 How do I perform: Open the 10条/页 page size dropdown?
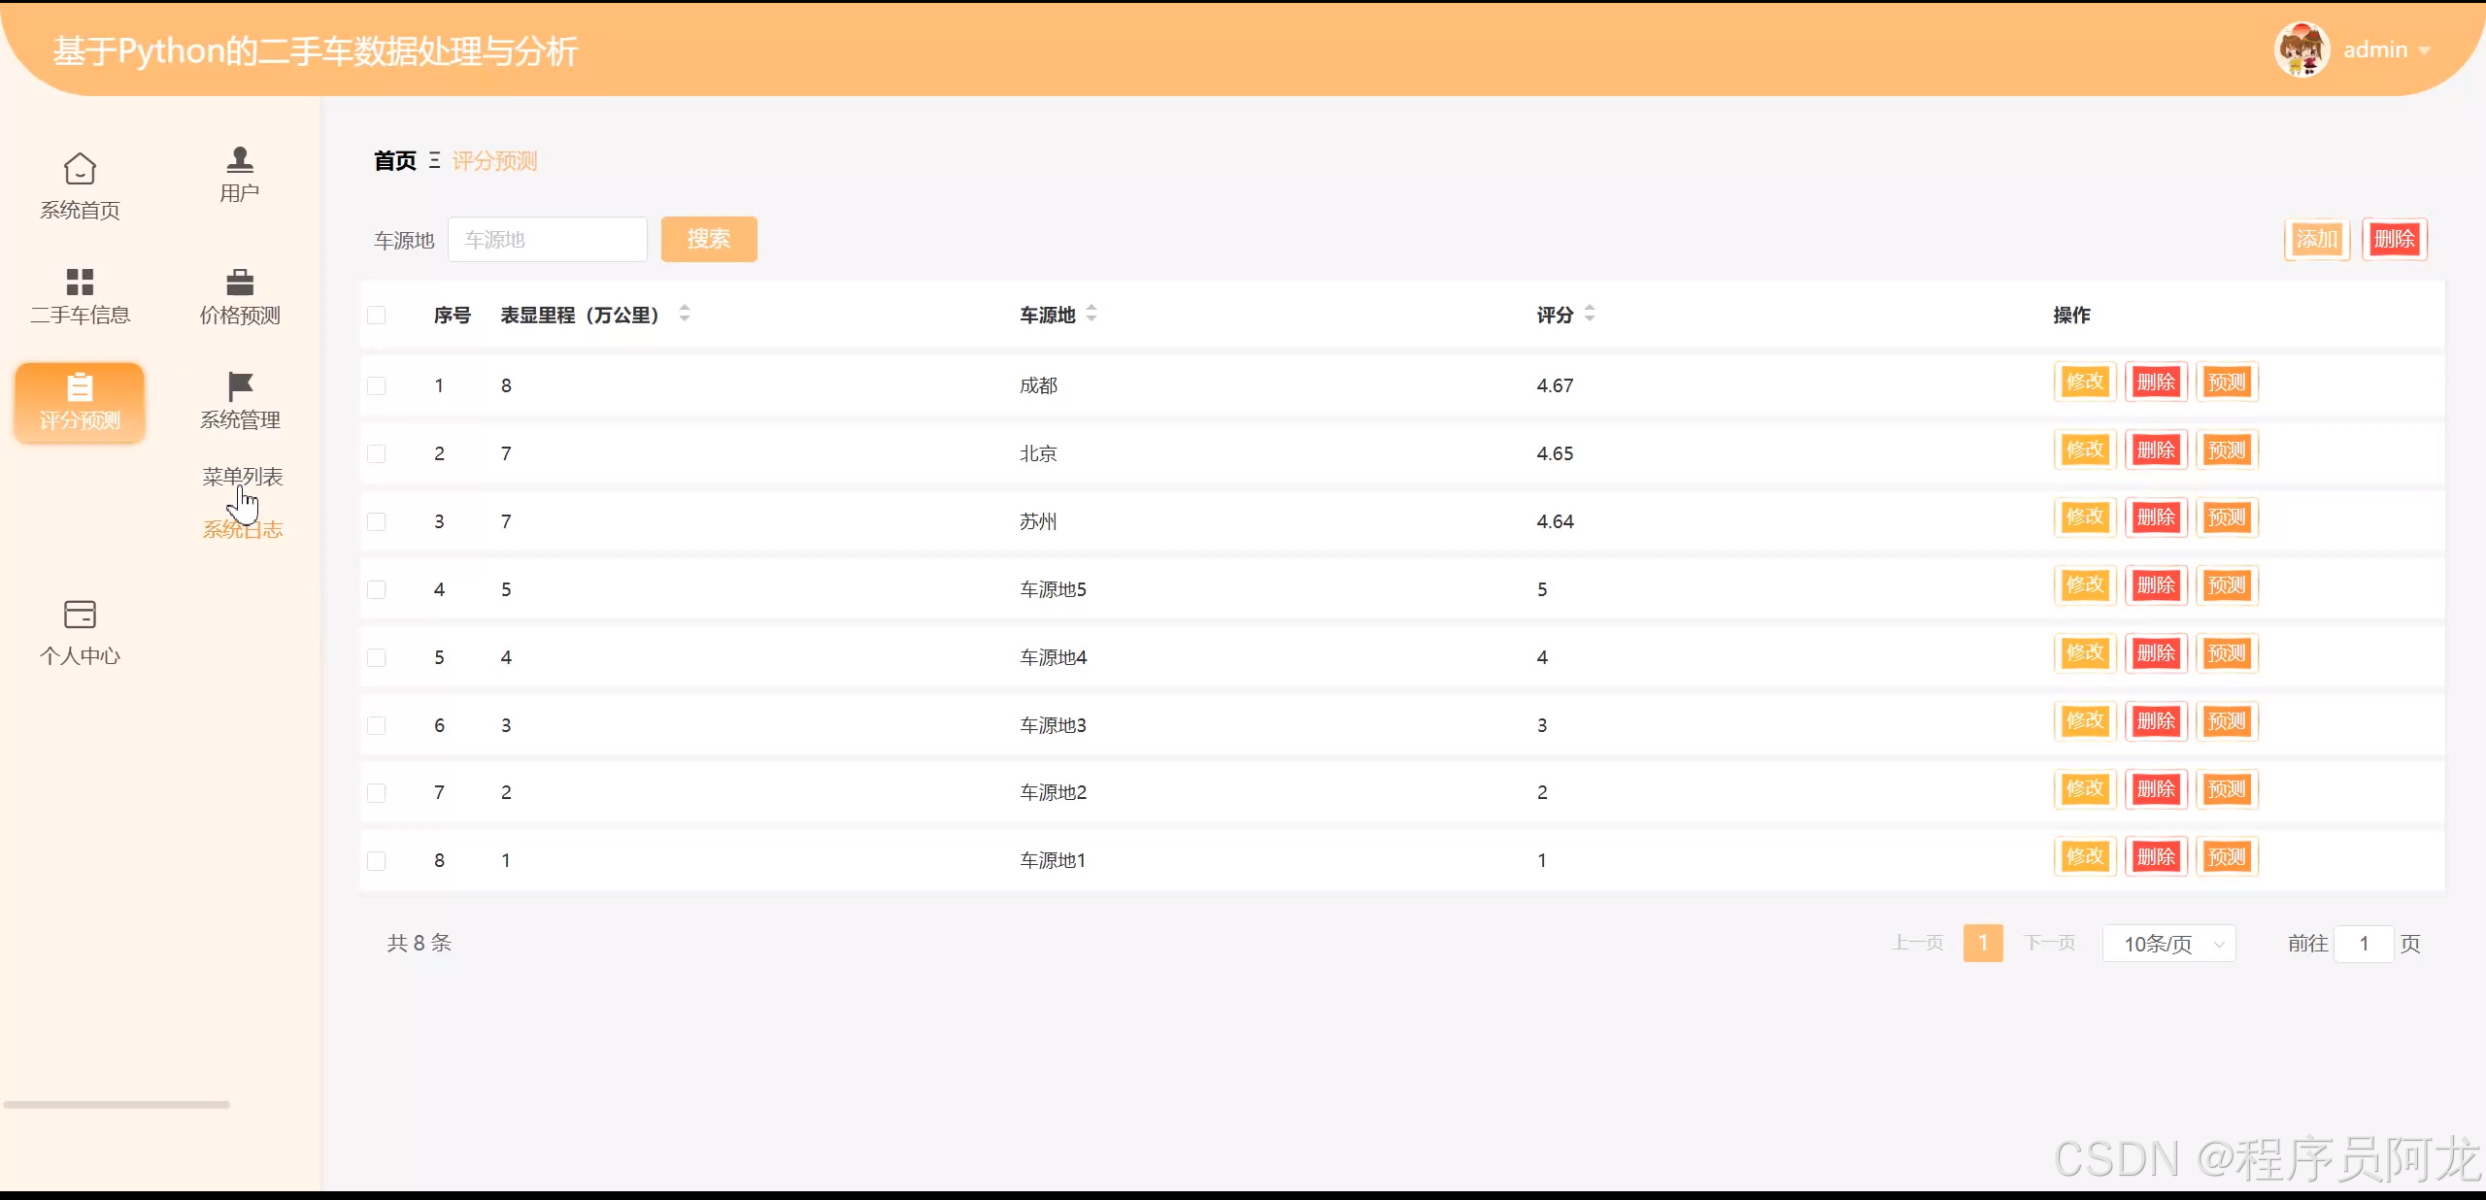[x=2168, y=944]
